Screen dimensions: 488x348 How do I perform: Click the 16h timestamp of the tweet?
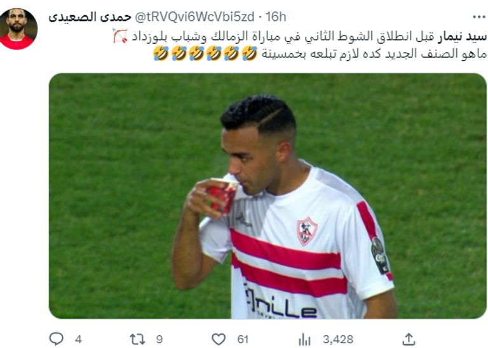(x=276, y=17)
